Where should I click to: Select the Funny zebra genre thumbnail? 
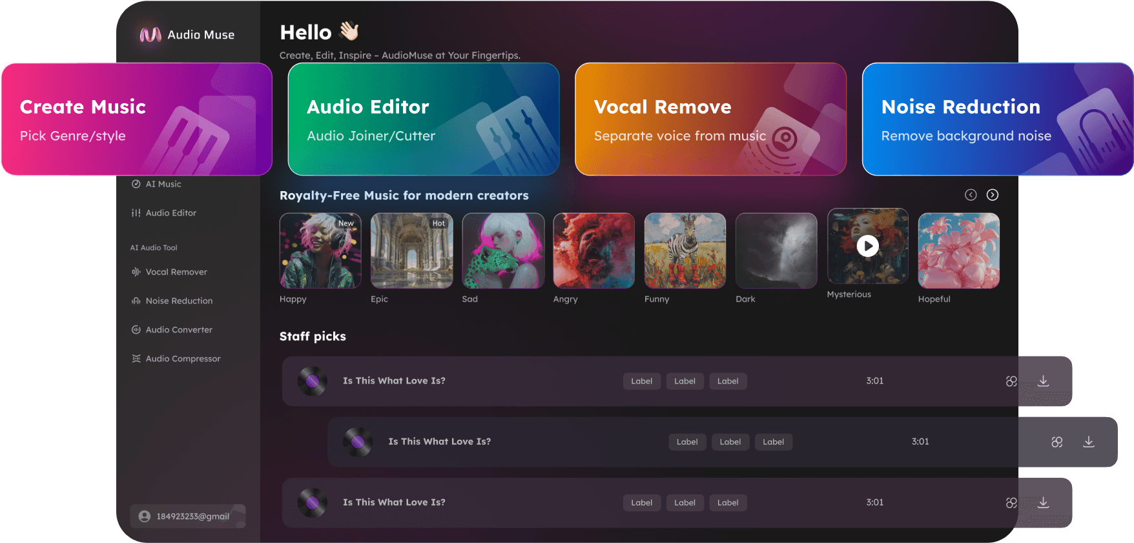pos(685,251)
